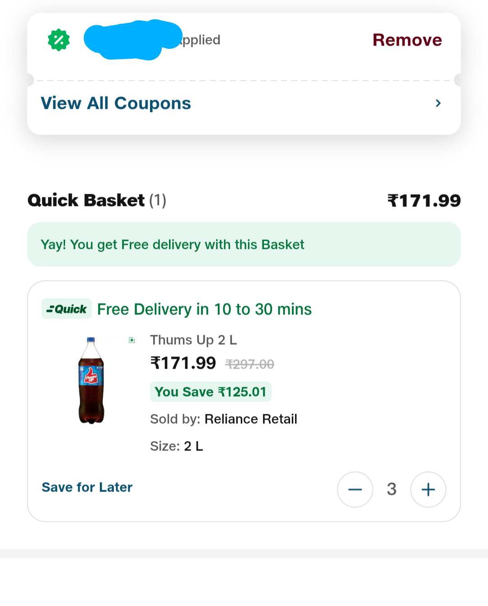Click the Quick delivery badge icon
Image resolution: width=488 pixels, height=606 pixels.
tap(66, 309)
